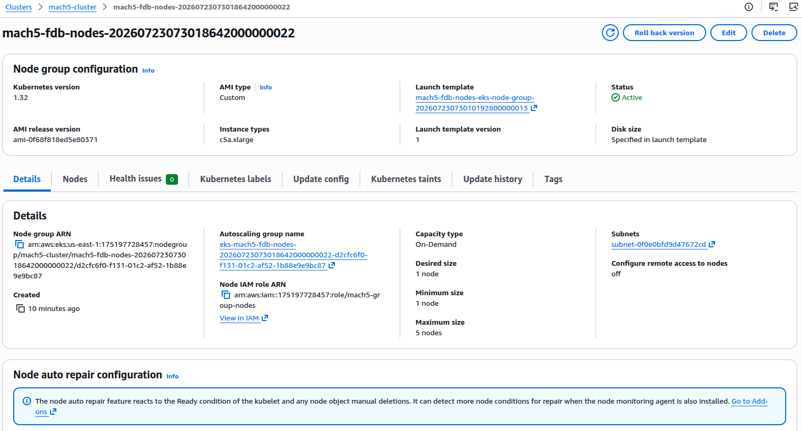Select the Custom AMI type value
The width and height of the screenshot is (802, 431).
(x=232, y=97)
